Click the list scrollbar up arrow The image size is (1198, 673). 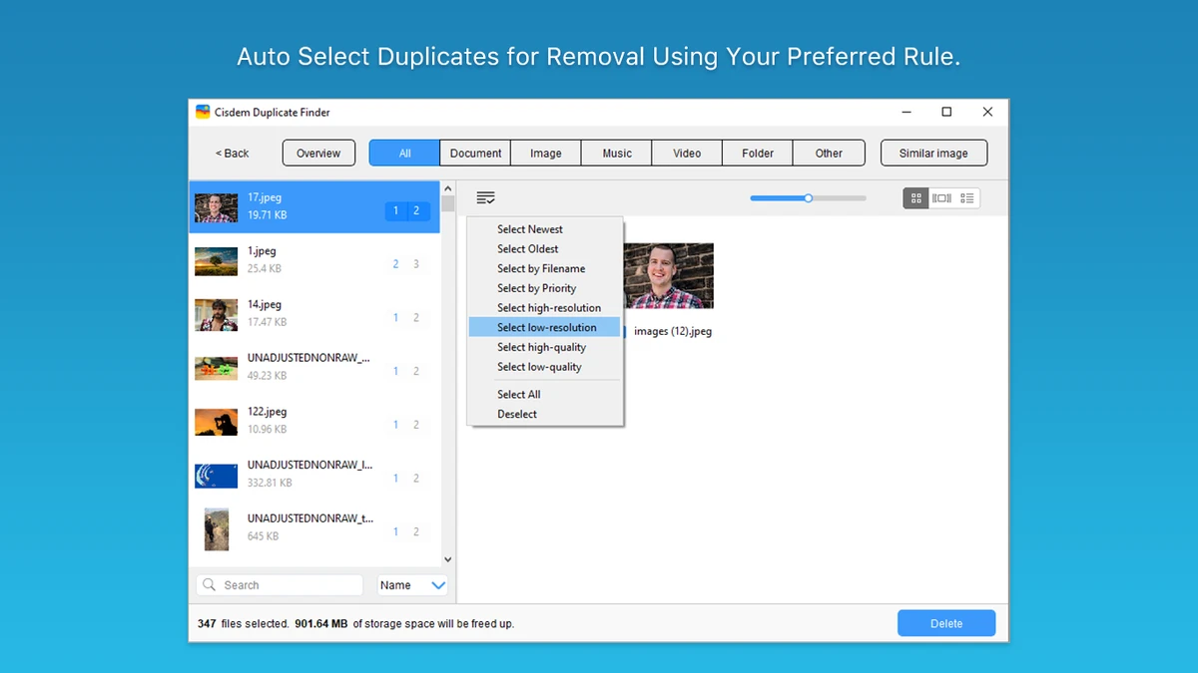[447, 186]
